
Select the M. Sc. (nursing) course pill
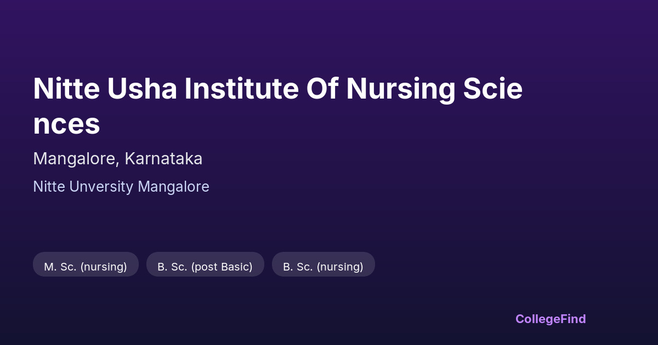(86, 267)
